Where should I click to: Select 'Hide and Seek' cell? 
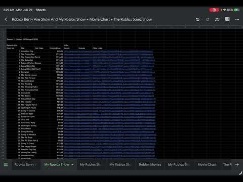click(27, 114)
